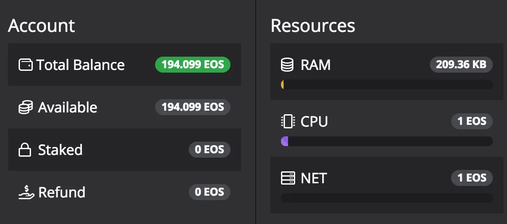This screenshot has height=224, width=507.
Task: Click the 0 EOS badge in the Staked row
Action: tap(210, 150)
